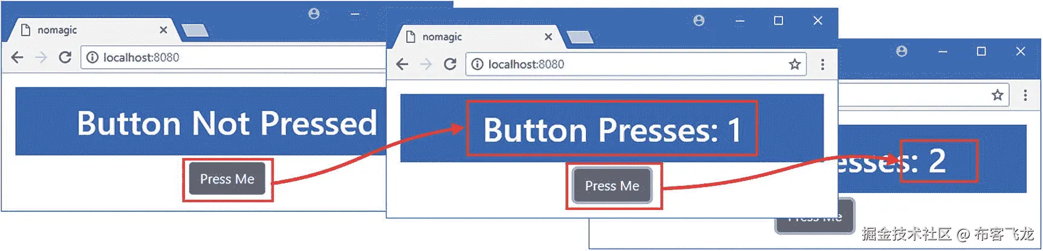1043x251 pixels.
Task: Open the three-dot Chrome menu in the middle window
Action: [822, 64]
